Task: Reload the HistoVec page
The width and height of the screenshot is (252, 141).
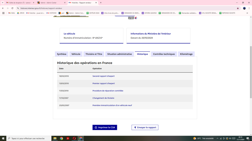Action: coord(12,8)
